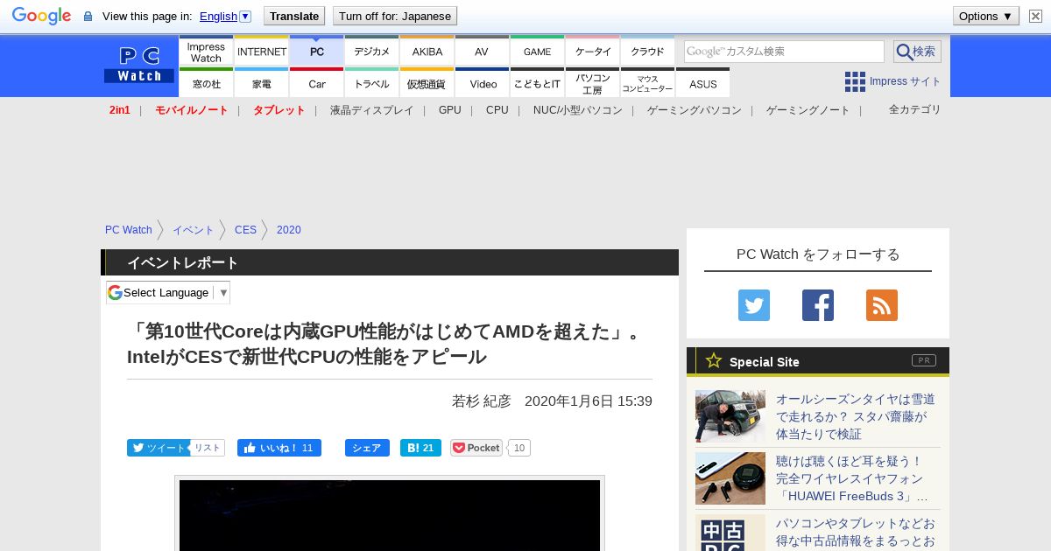
Task: Open オールシーズンタイヤ article link
Action: (x=856, y=416)
